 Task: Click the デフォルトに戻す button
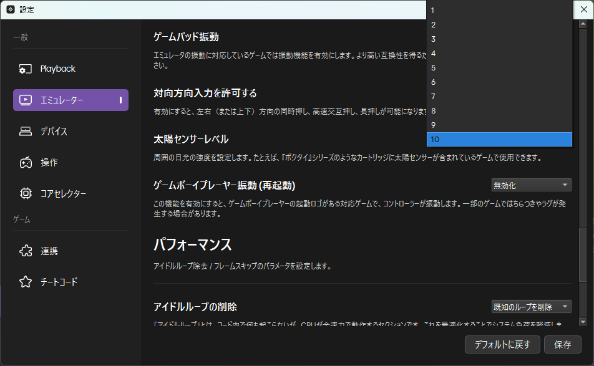click(502, 344)
